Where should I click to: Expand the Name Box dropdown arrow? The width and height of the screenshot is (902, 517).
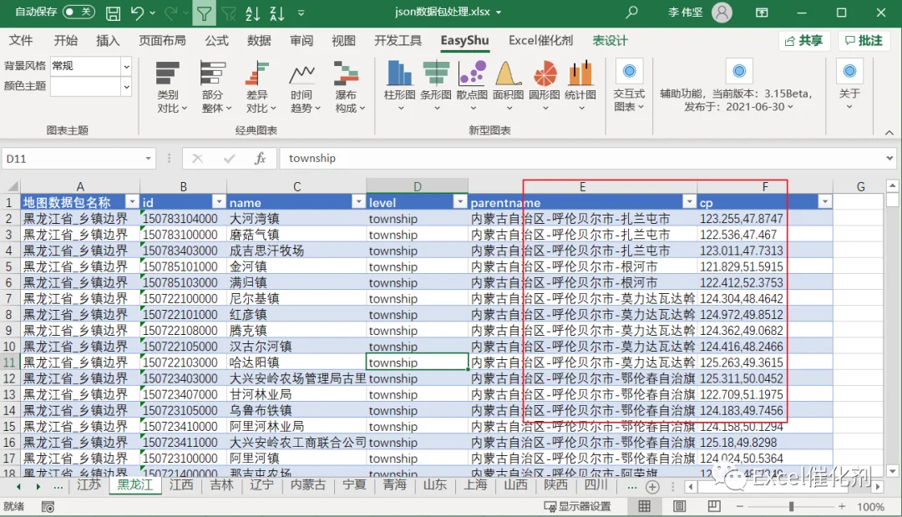(x=149, y=159)
